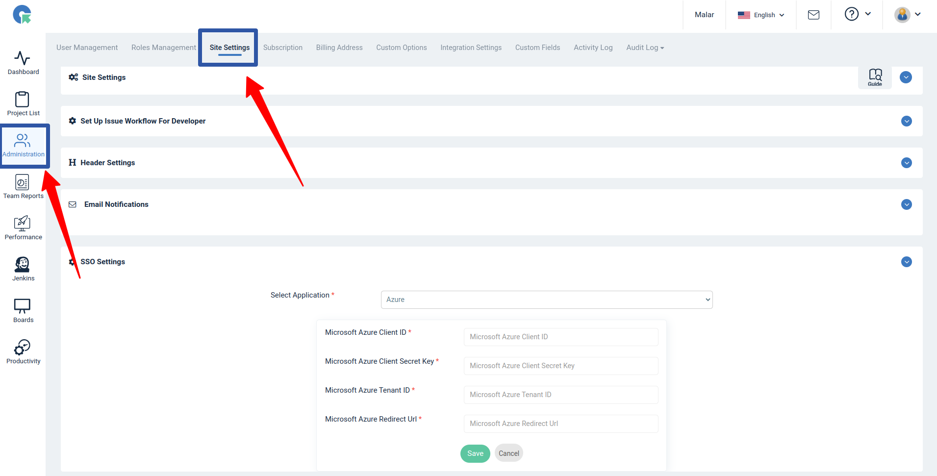
Task: Click the green Save button
Action: (x=475, y=453)
